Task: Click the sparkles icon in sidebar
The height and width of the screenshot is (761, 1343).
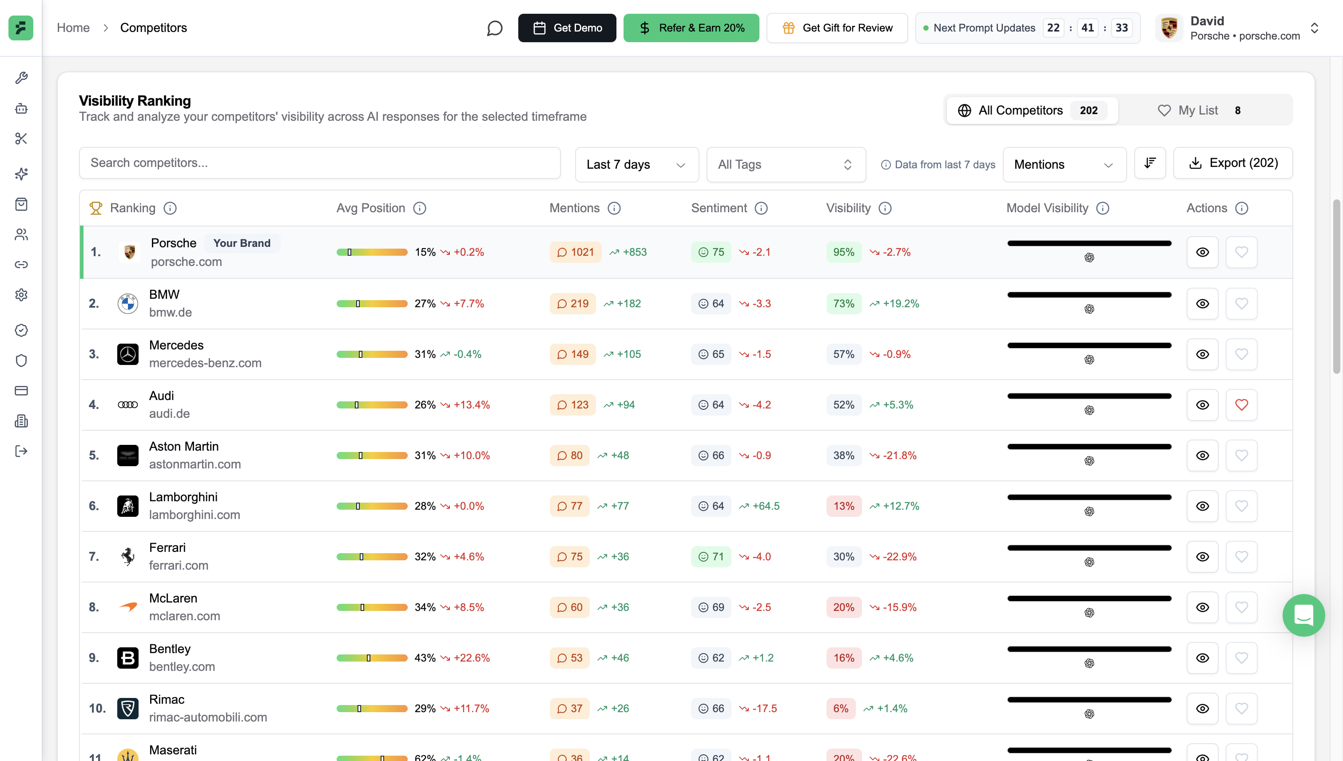Action: pyautogui.click(x=21, y=174)
